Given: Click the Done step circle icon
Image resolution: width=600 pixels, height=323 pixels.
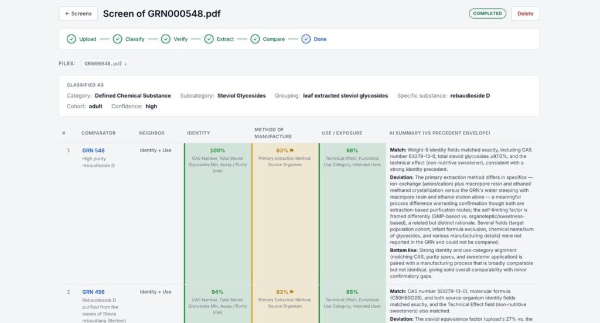Looking at the screenshot, I should coord(306,39).
